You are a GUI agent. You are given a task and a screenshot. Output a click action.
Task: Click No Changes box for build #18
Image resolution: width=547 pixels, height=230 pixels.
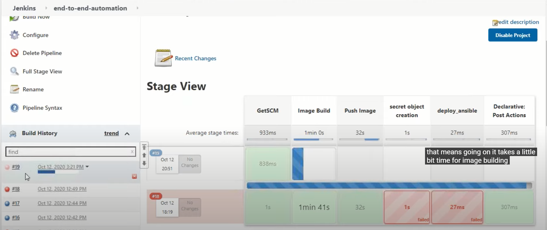pyautogui.click(x=190, y=207)
